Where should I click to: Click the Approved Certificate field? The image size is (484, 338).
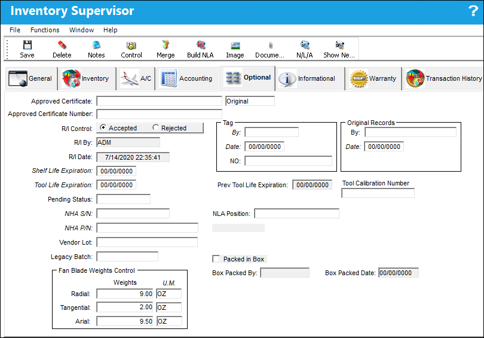160,101
